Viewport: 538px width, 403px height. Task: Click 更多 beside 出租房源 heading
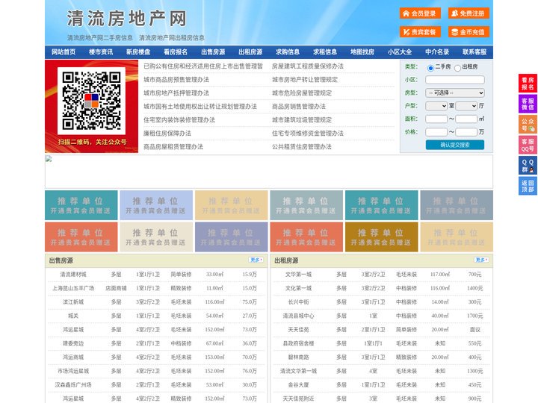point(481,260)
